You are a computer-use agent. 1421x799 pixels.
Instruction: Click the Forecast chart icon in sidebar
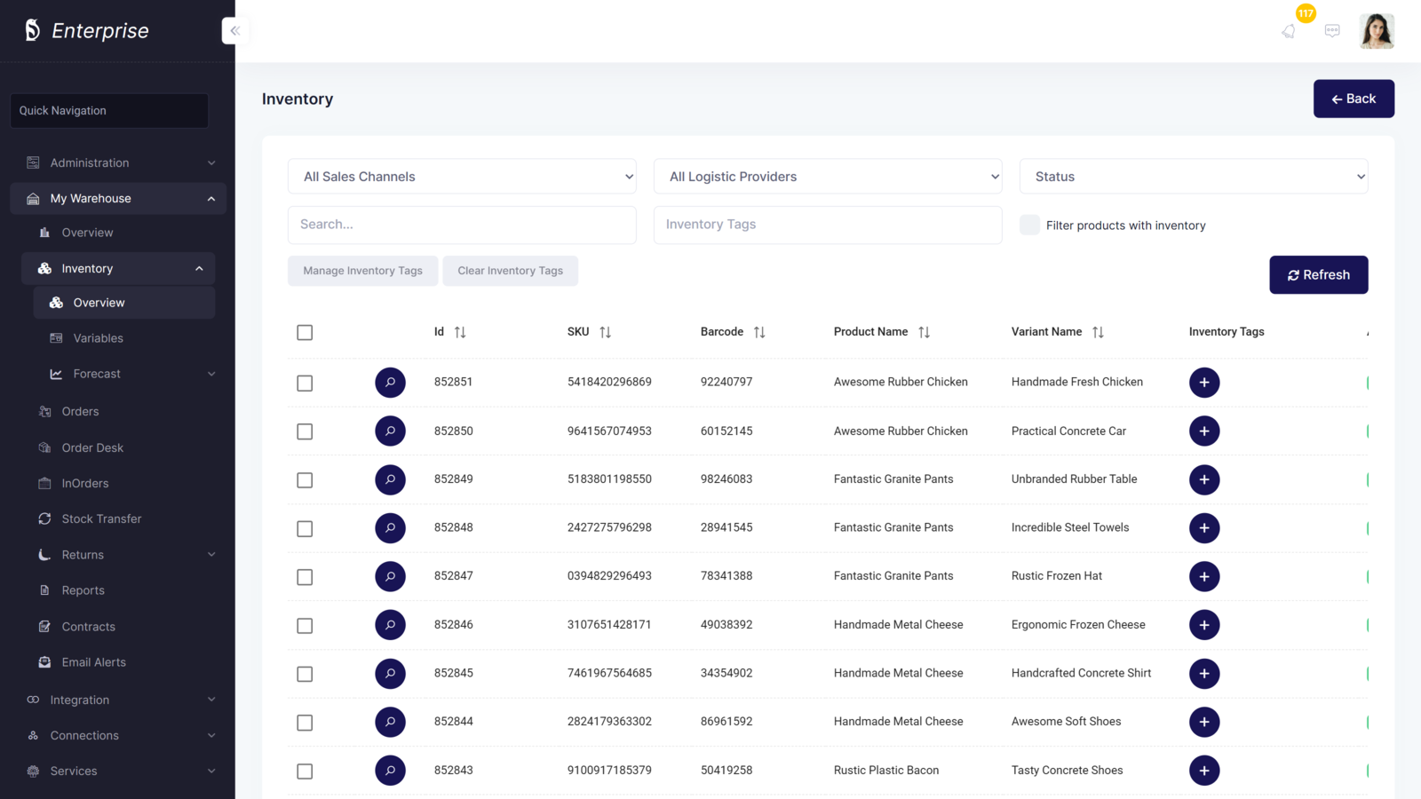(x=55, y=374)
